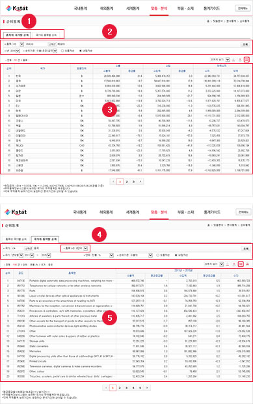This screenshot has width=253, height=404.
Task: Click the red table-view icon above second table
Action: tap(241, 264)
